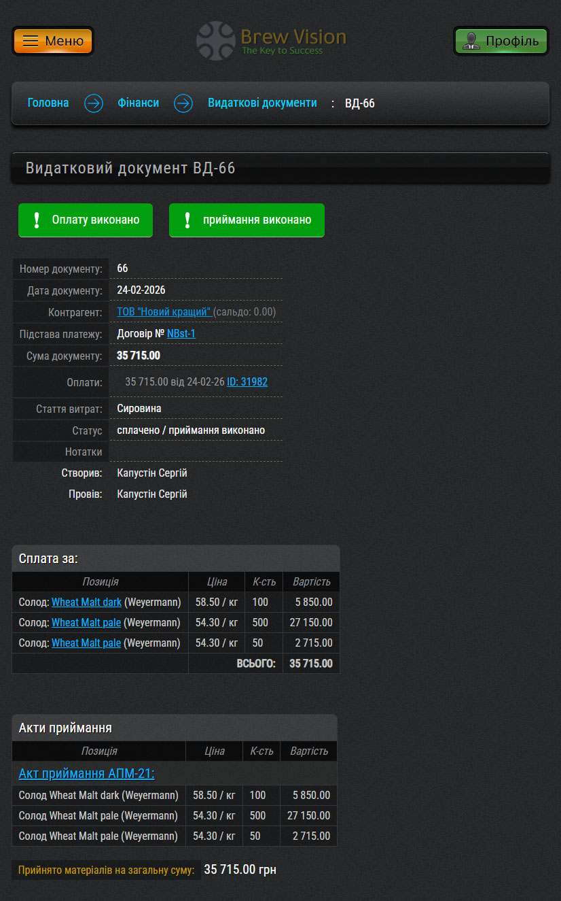Open Wheat Malt pale link with quantity 500
The width and height of the screenshot is (561, 901).
pyautogui.click(x=86, y=623)
